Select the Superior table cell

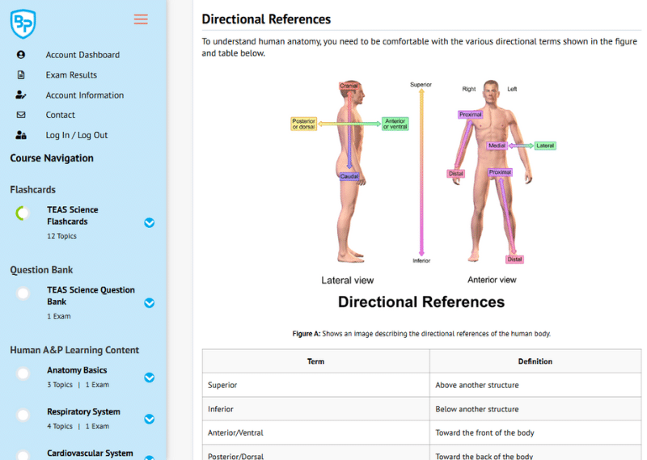pos(315,385)
